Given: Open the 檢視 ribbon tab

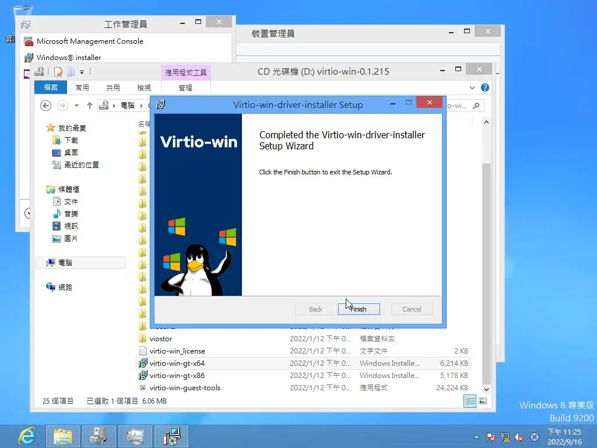Looking at the screenshot, I should click(x=144, y=88).
